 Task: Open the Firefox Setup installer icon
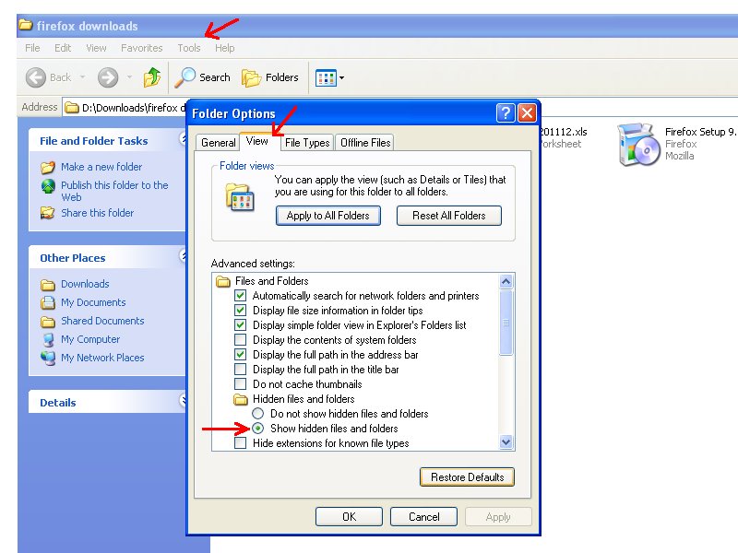coord(637,145)
